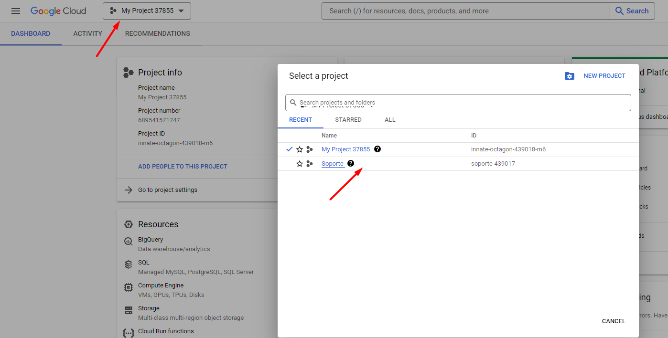Click the Resources card hexagon icon
The width and height of the screenshot is (668, 338).
(x=128, y=224)
